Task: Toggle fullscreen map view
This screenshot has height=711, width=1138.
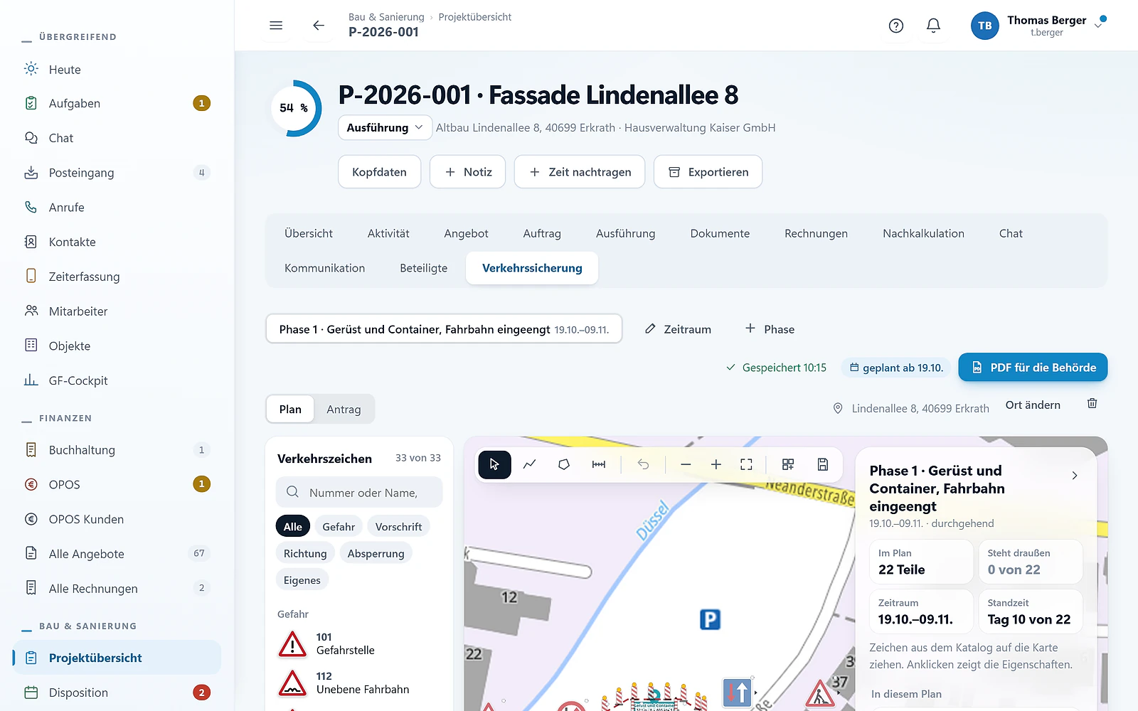Action: click(x=746, y=464)
